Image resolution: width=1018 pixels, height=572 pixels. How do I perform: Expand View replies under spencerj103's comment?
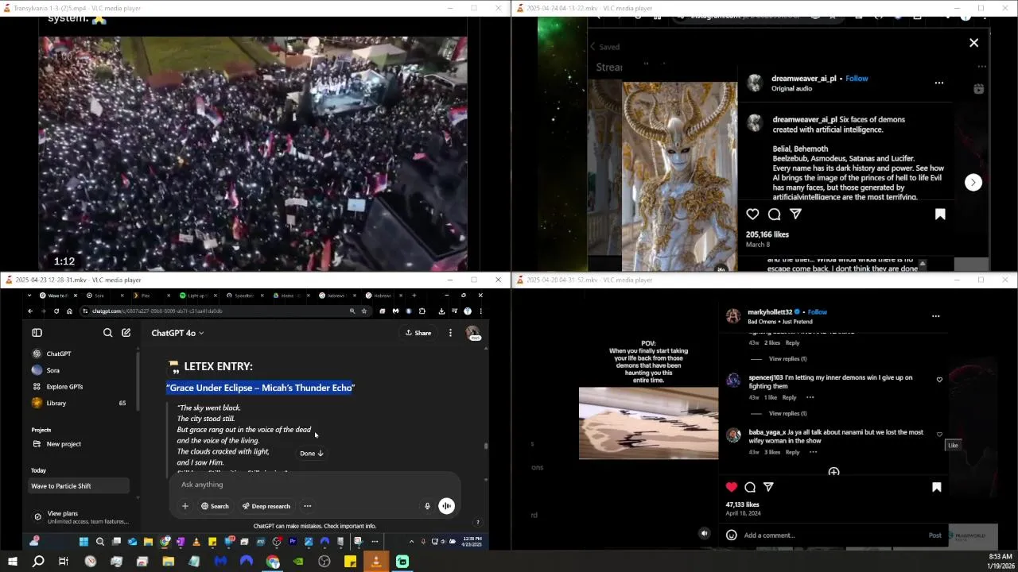(x=787, y=413)
